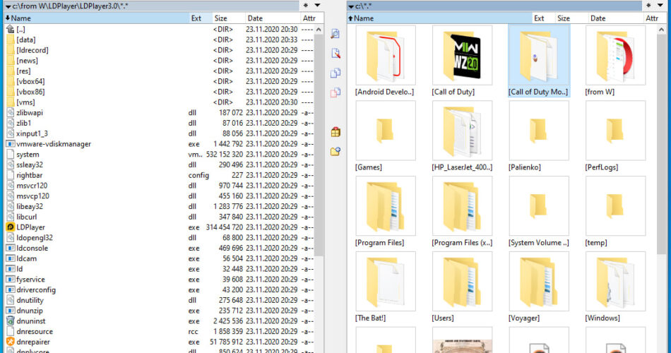Select the rightbar config file
This screenshot has width=671, height=353.
(160, 175)
